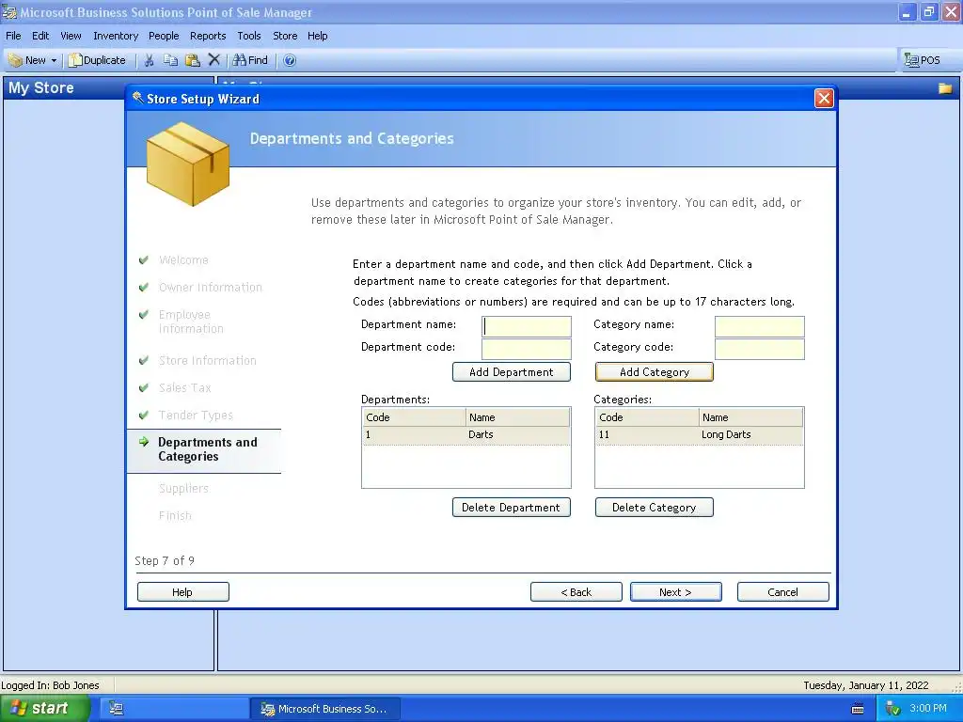Click the Find binoculars button

[x=250, y=60]
